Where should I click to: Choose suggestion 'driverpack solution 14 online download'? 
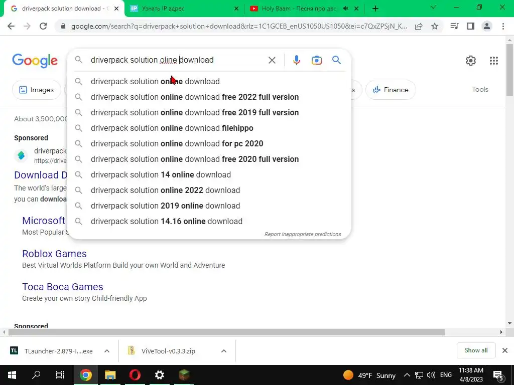(209, 175)
